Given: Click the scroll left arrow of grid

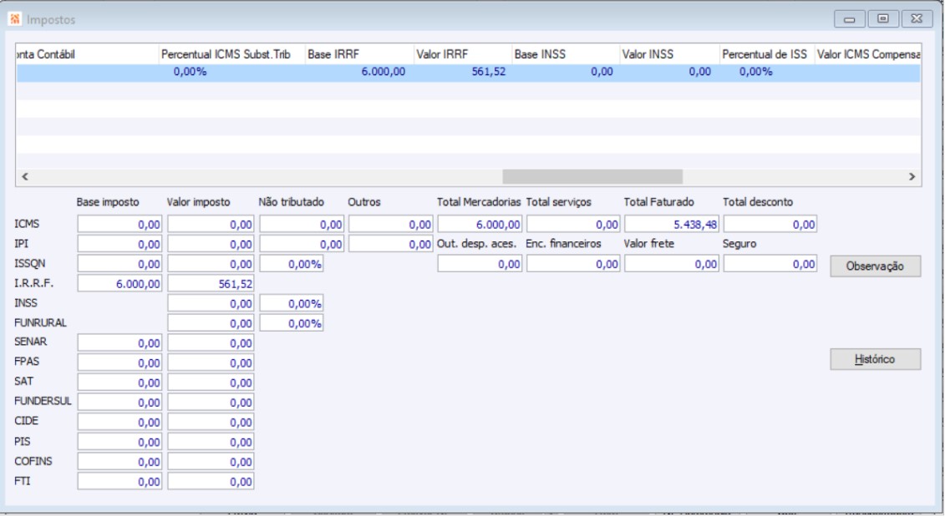Looking at the screenshot, I should 24,178.
